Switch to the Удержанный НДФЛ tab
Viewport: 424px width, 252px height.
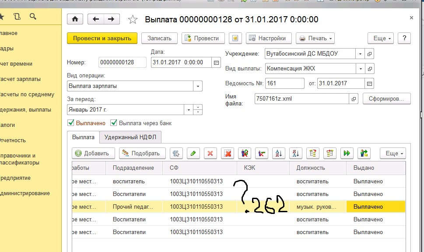click(x=130, y=137)
